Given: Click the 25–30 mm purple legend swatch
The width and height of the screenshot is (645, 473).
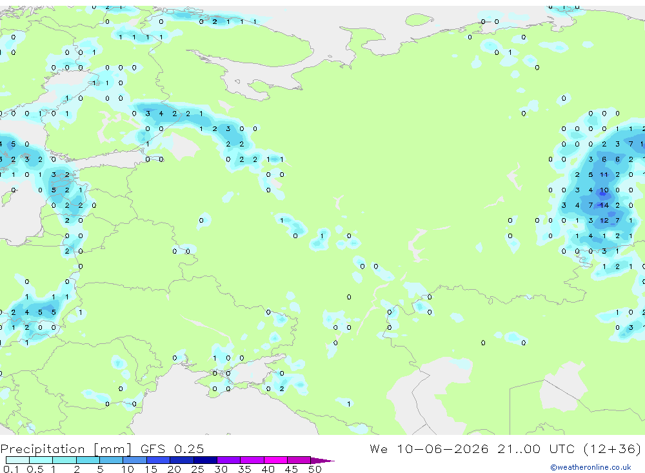Looking at the screenshot, I should pyautogui.click(x=205, y=460).
